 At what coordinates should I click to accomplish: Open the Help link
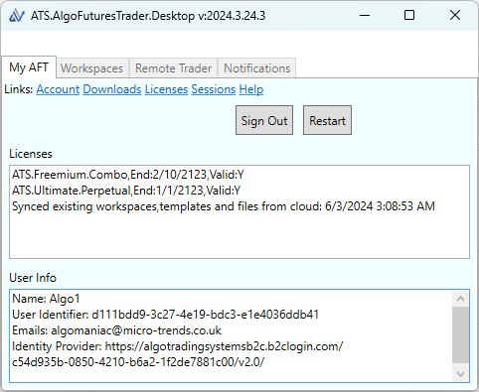tap(251, 89)
